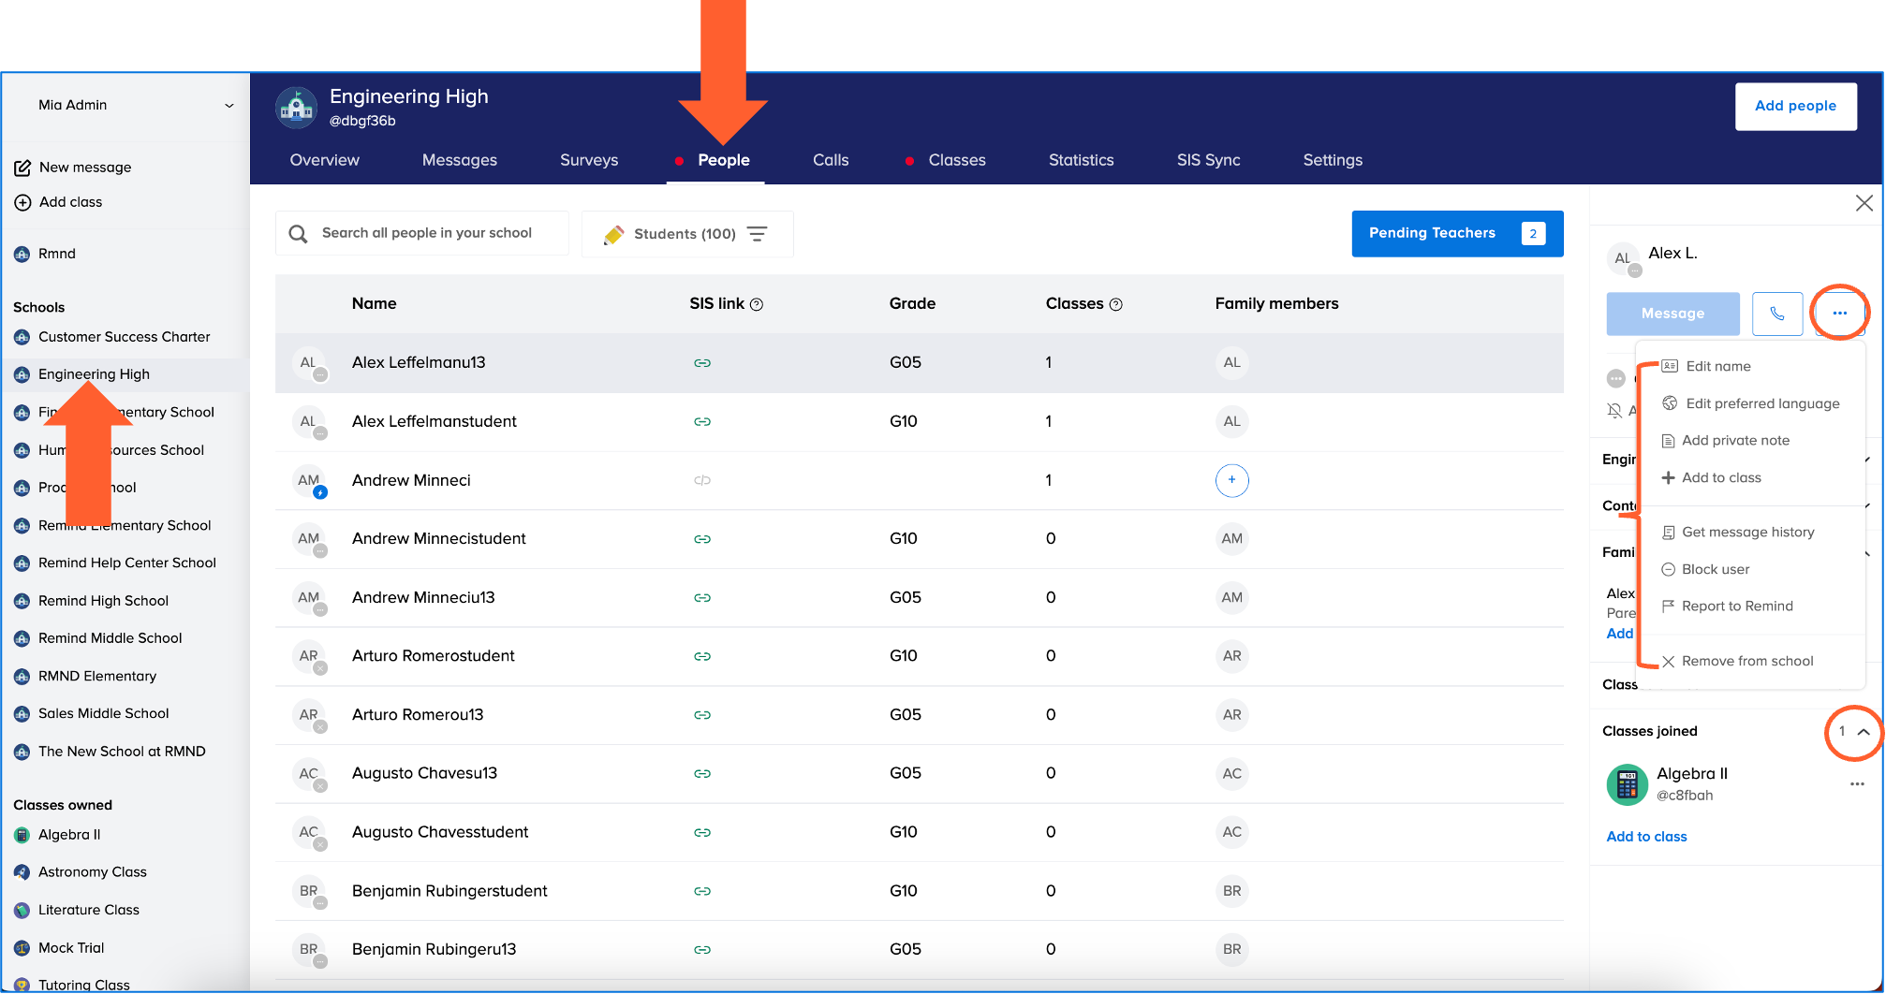Open the Mia Admin account dropdown
Viewport: 1886px width, 994px height.
pos(228,106)
